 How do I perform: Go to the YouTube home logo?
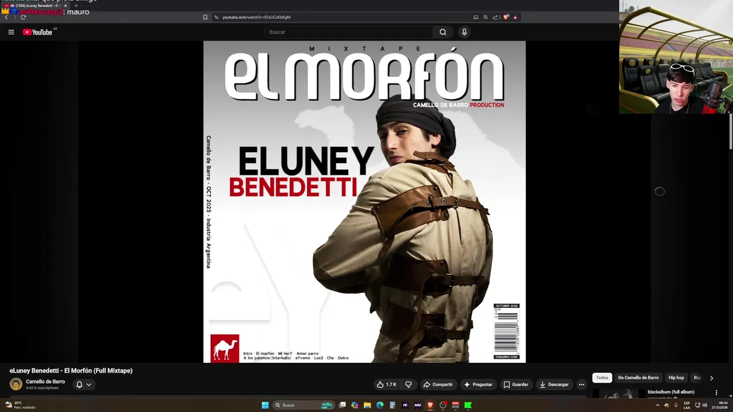(37, 32)
